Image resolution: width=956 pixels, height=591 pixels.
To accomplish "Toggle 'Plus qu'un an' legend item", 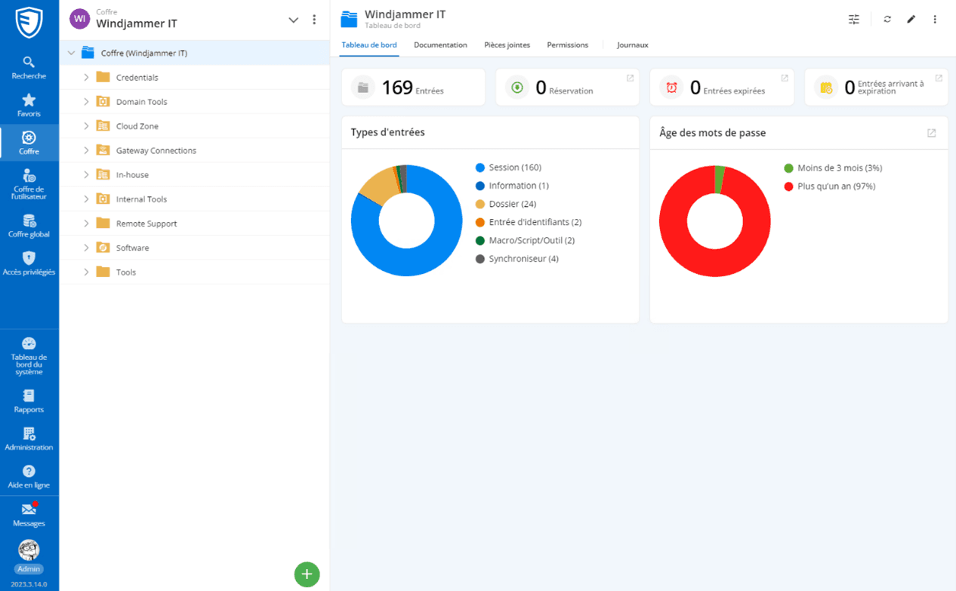I will (x=836, y=186).
